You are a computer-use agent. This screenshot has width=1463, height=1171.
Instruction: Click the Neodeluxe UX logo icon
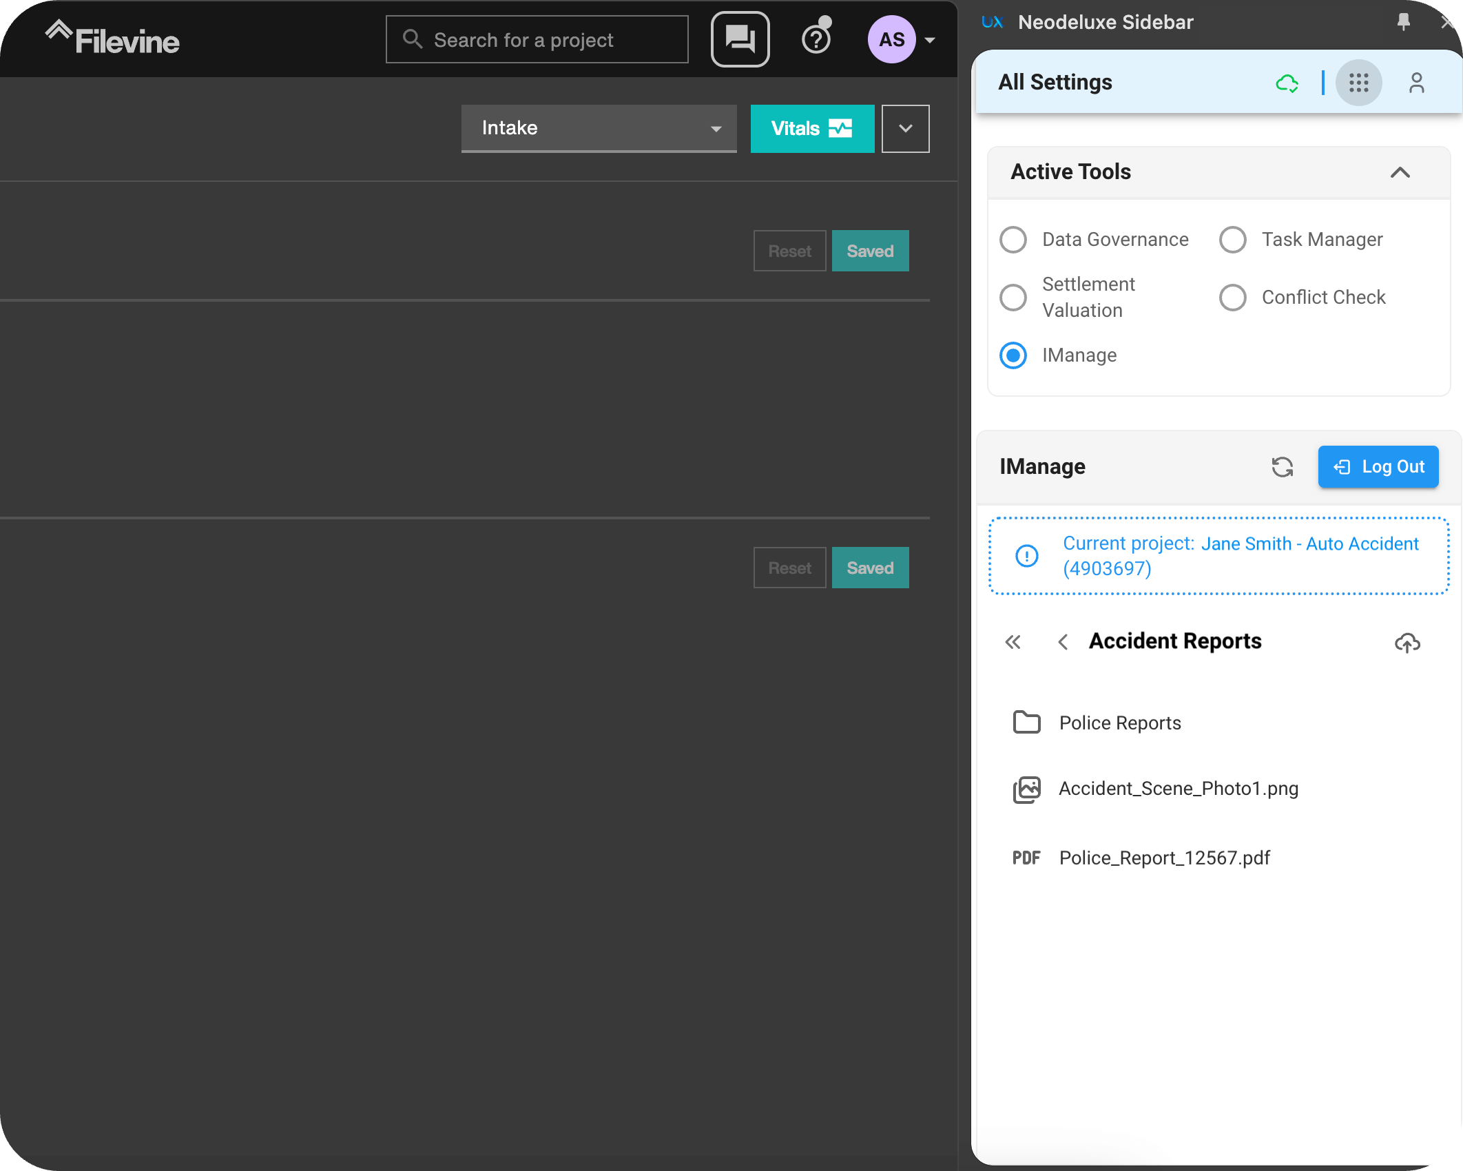coord(992,22)
